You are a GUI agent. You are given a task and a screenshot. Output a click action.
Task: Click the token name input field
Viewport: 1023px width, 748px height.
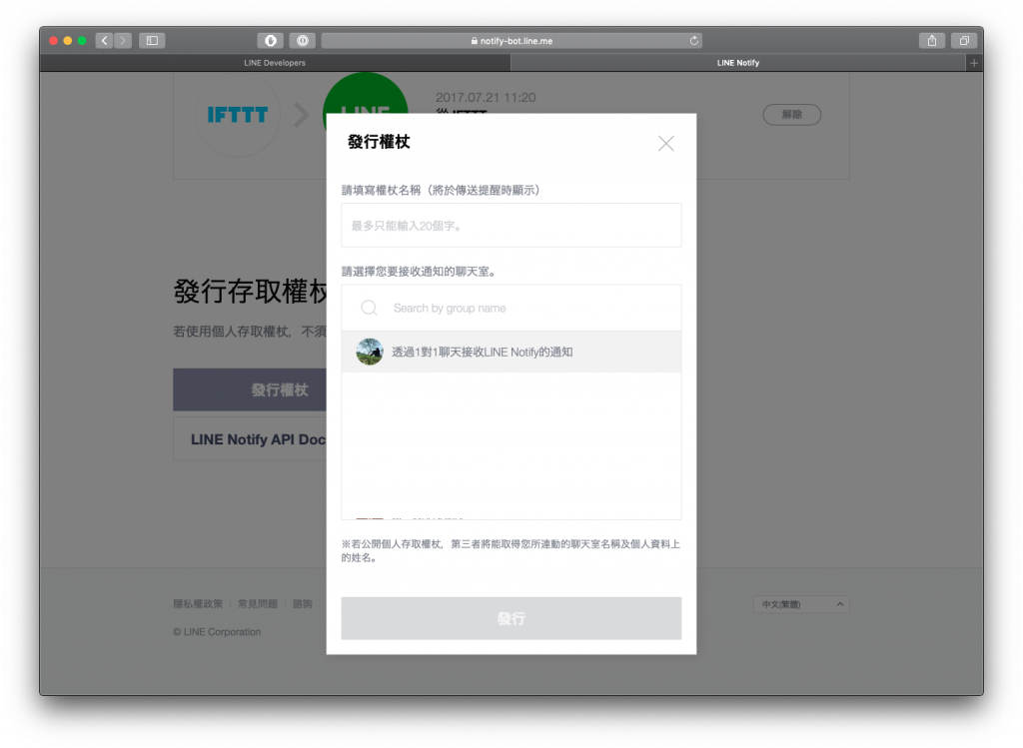511,225
